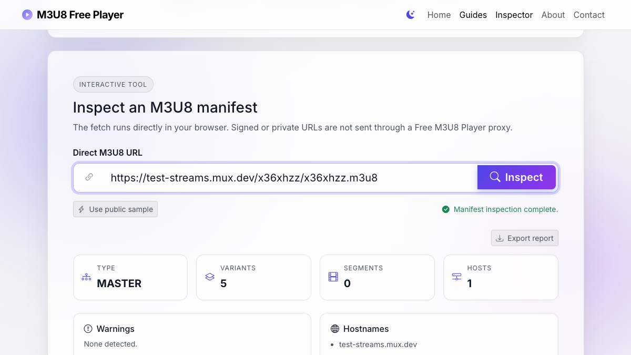
Task: Select the hosts count 1
Action: pyautogui.click(x=470, y=283)
